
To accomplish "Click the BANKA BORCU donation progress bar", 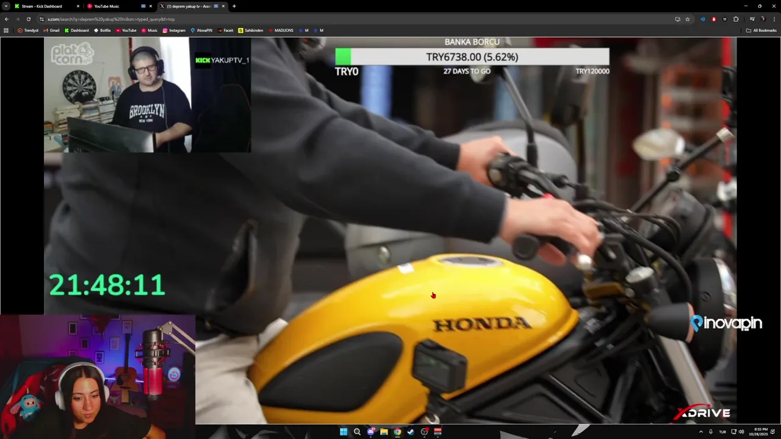I will coord(472,57).
